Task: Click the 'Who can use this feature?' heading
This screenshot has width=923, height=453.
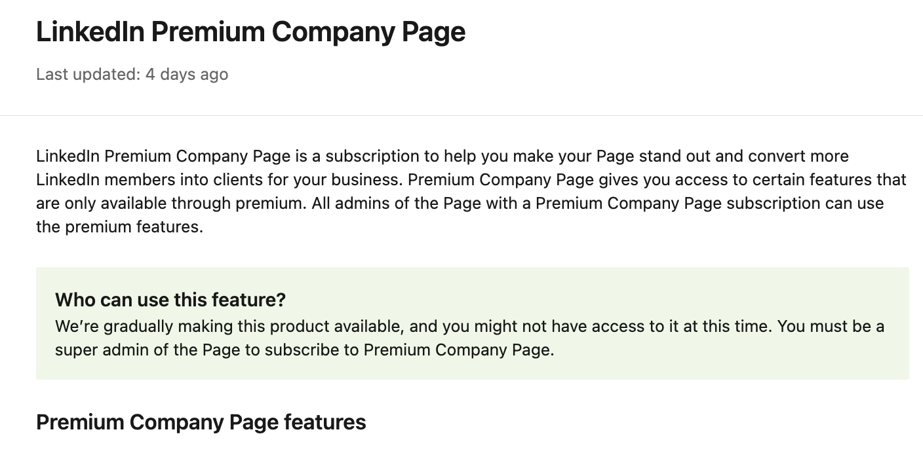Action: click(x=170, y=300)
